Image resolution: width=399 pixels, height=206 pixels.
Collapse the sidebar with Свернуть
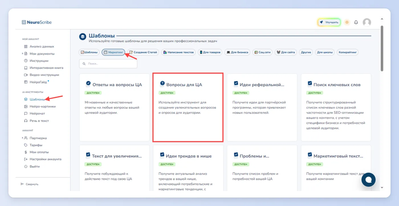click(x=30, y=184)
